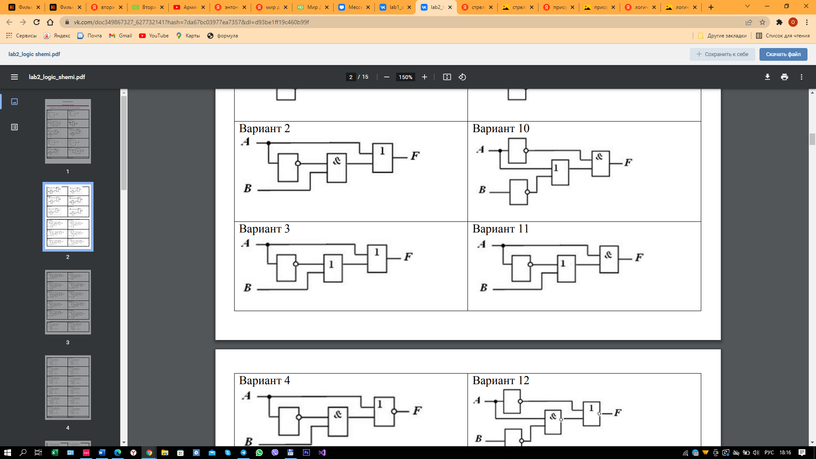The image size is (816, 459).
Task: Open Другие закладки folder
Action: pos(722,36)
